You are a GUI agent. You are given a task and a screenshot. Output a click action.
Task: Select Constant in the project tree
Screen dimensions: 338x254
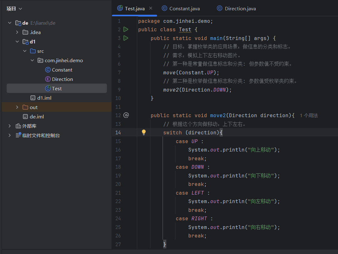pos(62,70)
